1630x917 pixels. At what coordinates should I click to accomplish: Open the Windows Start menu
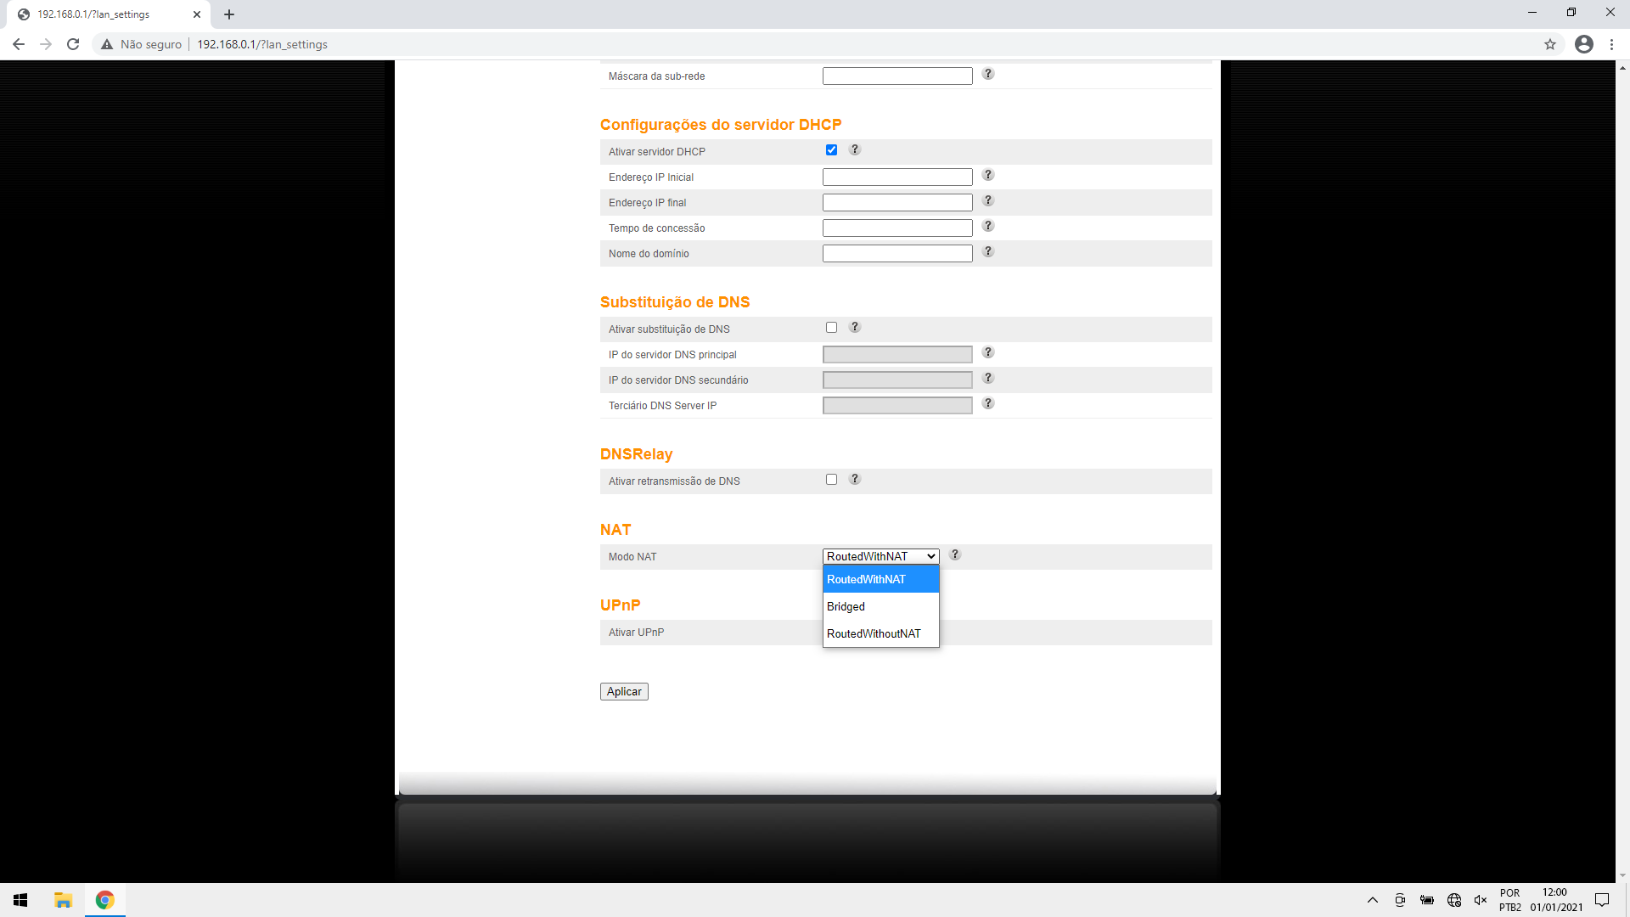tap(20, 900)
